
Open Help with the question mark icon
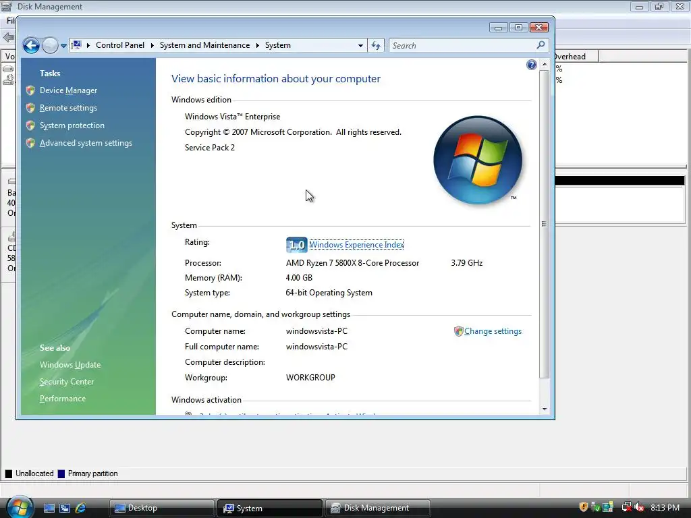(532, 65)
